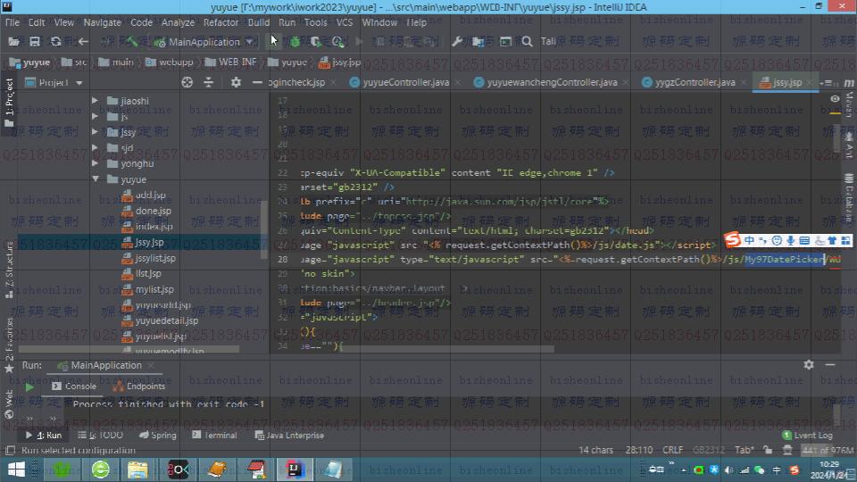The height and width of the screenshot is (482, 857).
Task: Switch to the Console tab
Action: click(74, 386)
